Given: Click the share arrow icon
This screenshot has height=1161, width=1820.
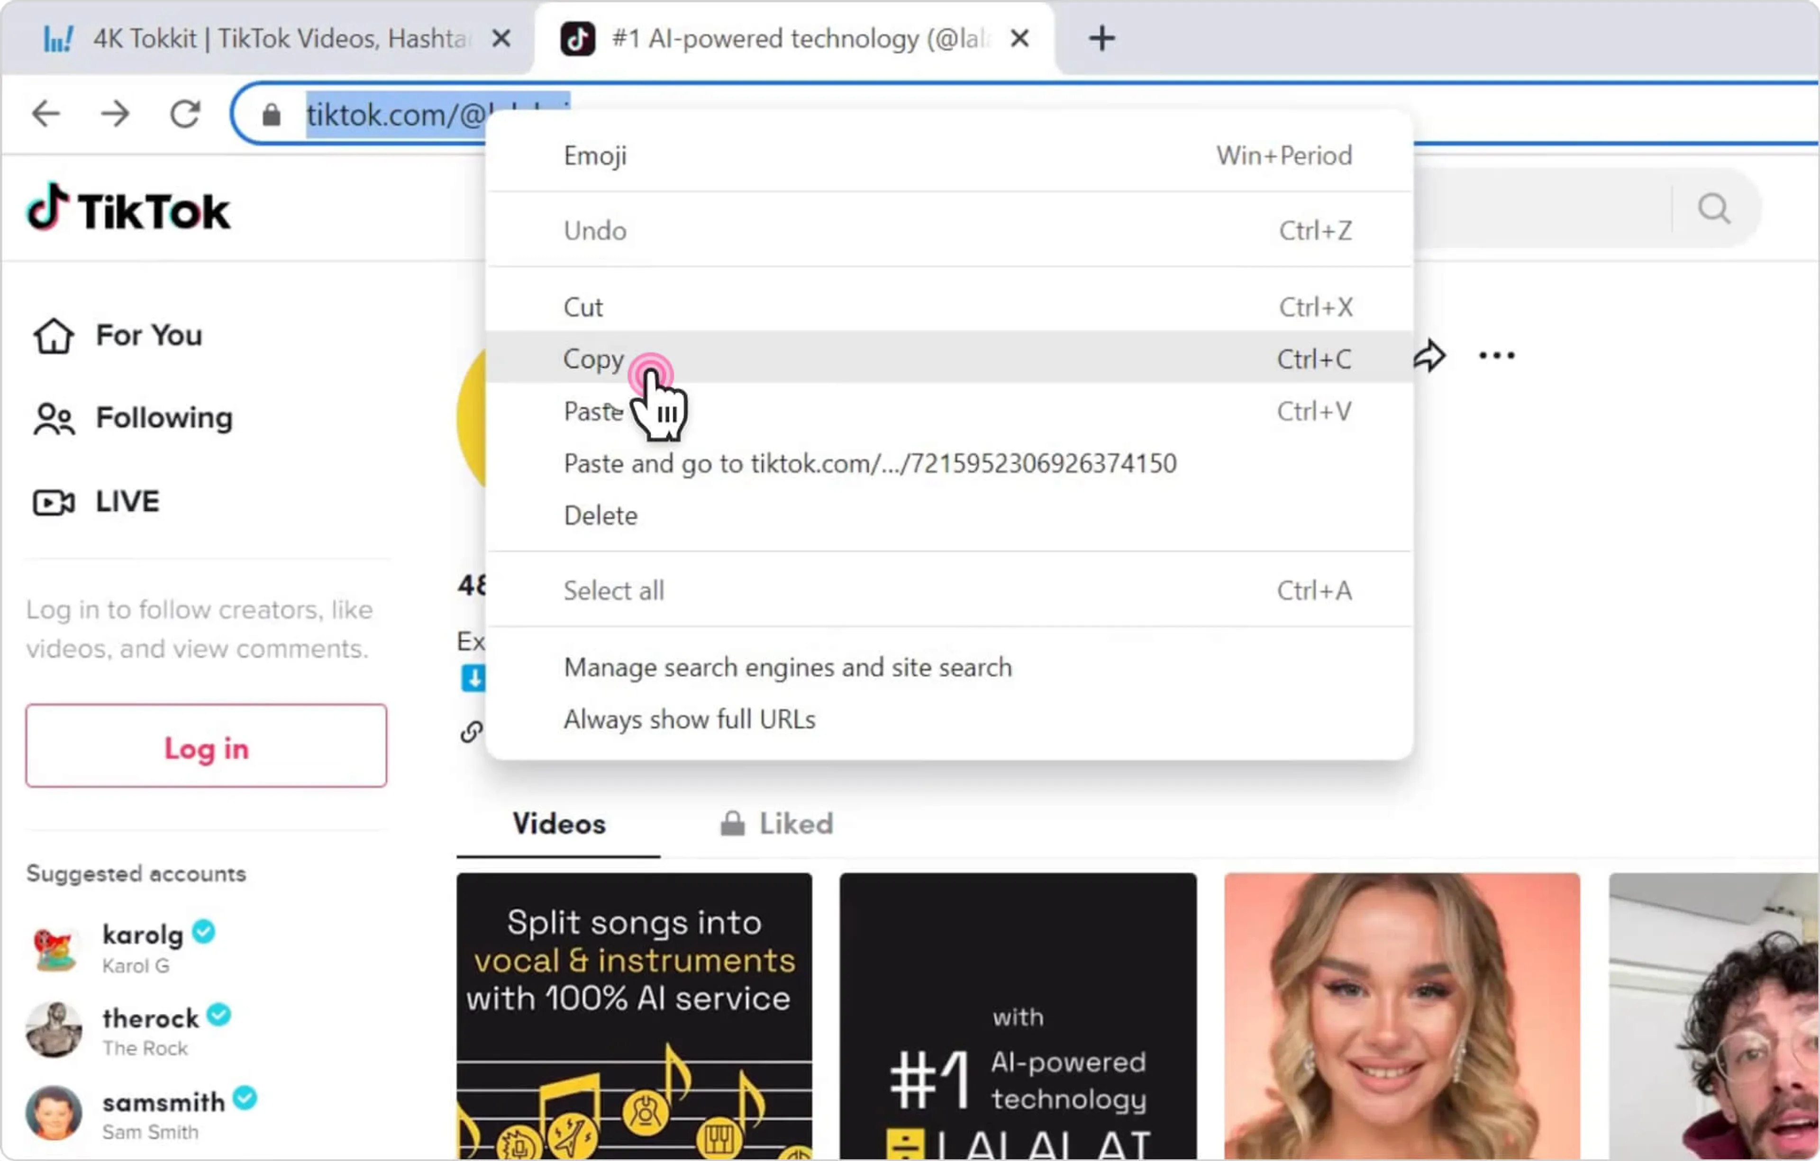Looking at the screenshot, I should (1429, 356).
